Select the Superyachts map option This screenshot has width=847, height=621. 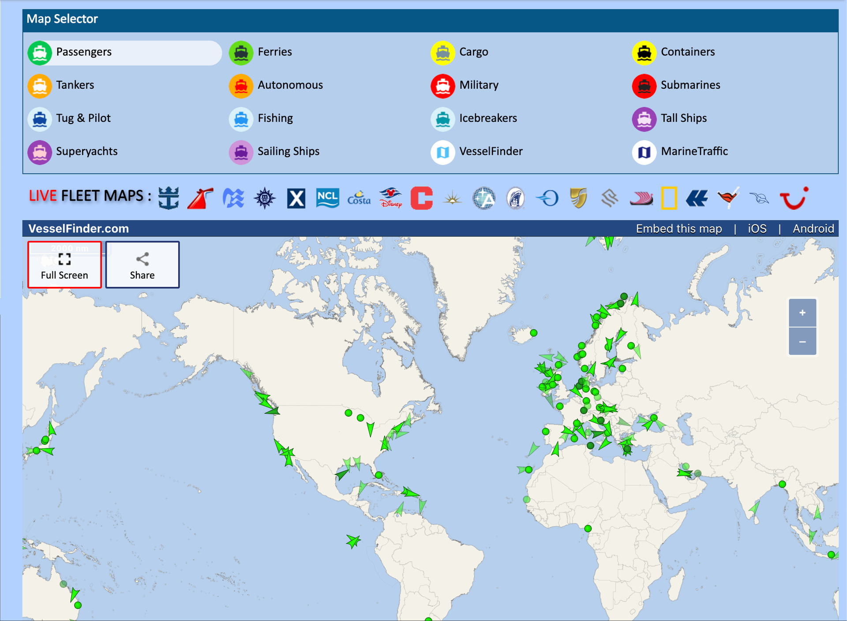click(86, 151)
